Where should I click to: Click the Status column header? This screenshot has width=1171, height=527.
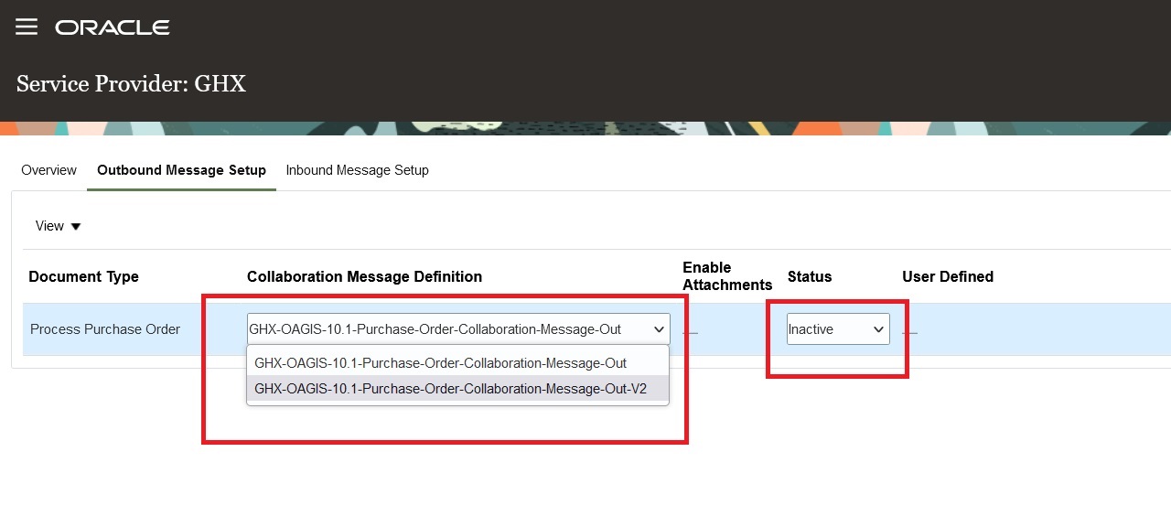[x=810, y=276]
